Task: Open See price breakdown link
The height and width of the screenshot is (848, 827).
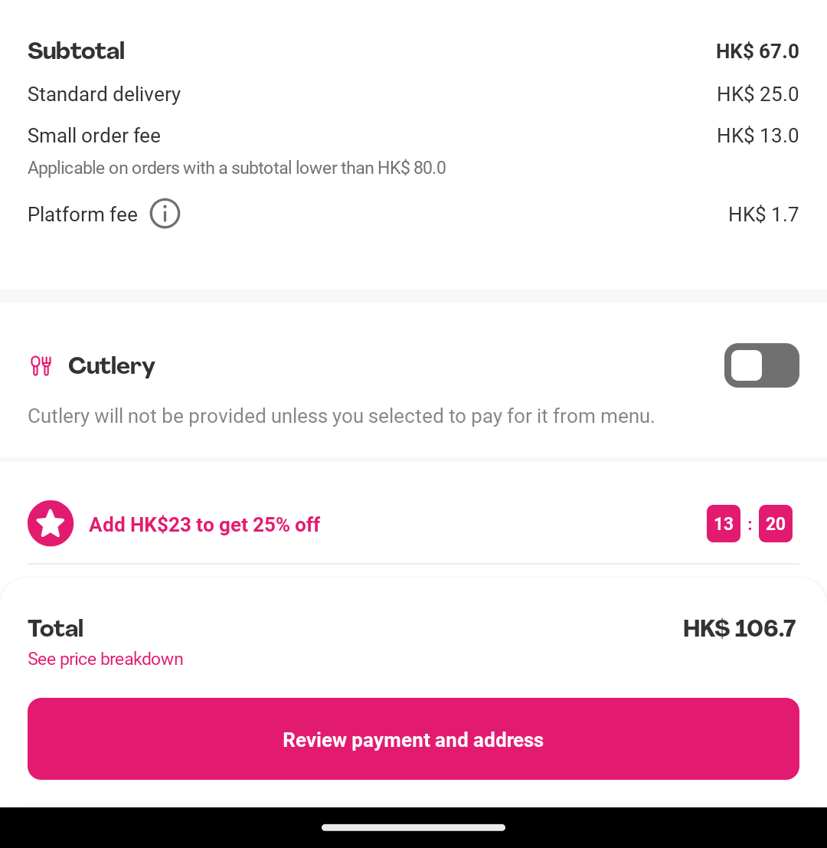Action: click(x=106, y=659)
